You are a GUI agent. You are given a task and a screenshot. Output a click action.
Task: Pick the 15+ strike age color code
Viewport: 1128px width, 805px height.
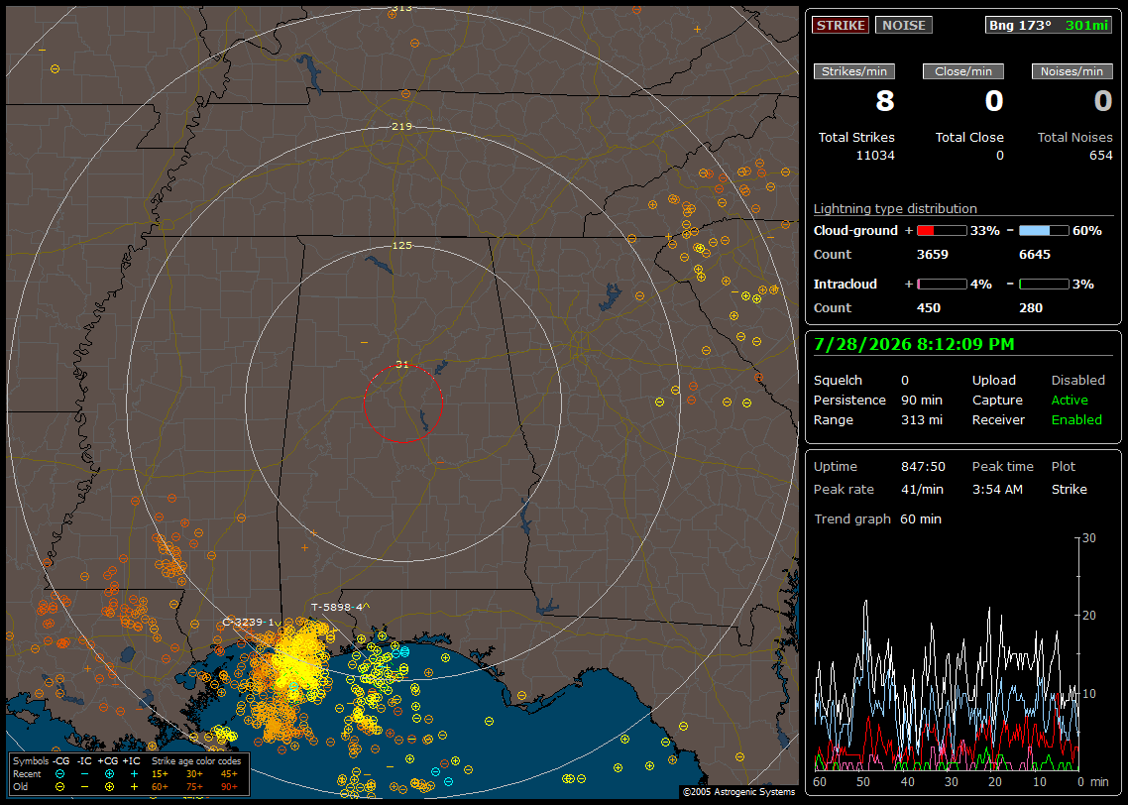pyautogui.click(x=160, y=774)
